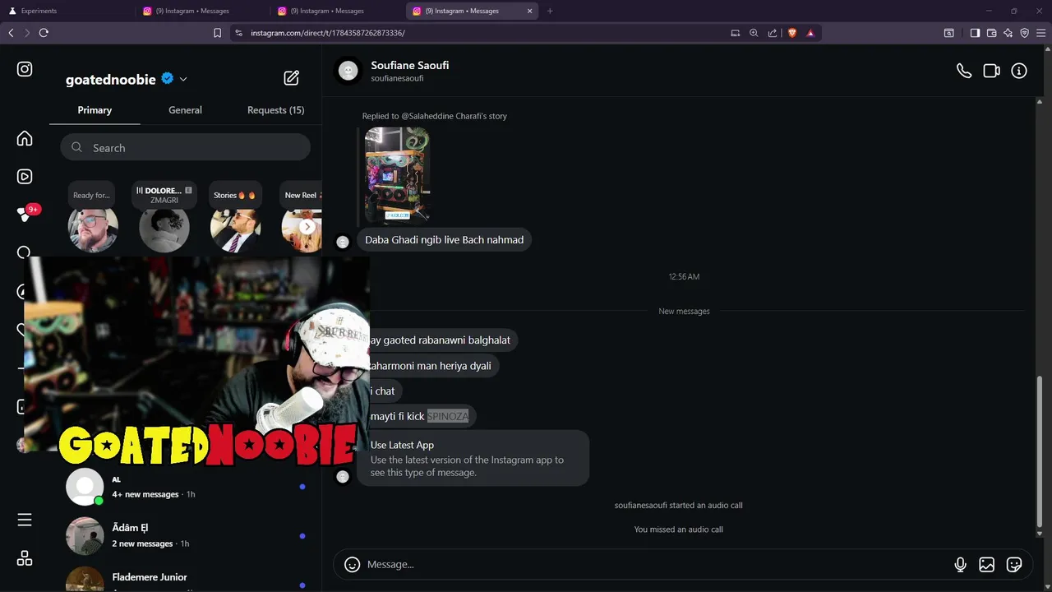Open Ādâm Ęl conversation

(185, 536)
